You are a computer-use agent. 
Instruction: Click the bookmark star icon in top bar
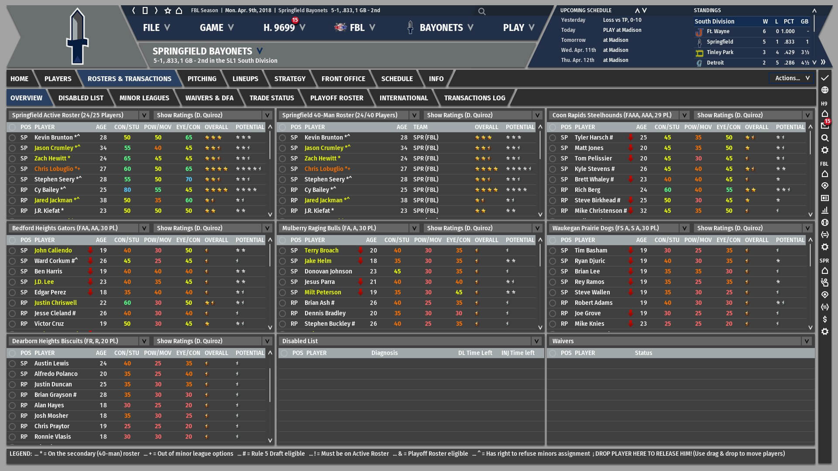coord(168,10)
